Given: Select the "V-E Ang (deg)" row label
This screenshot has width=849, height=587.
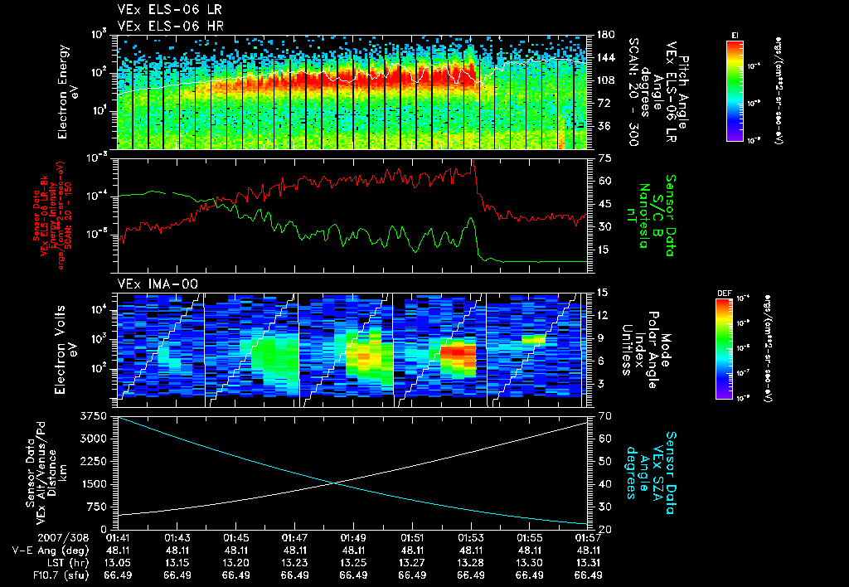Looking at the screenshot, I should coord(50,551).
